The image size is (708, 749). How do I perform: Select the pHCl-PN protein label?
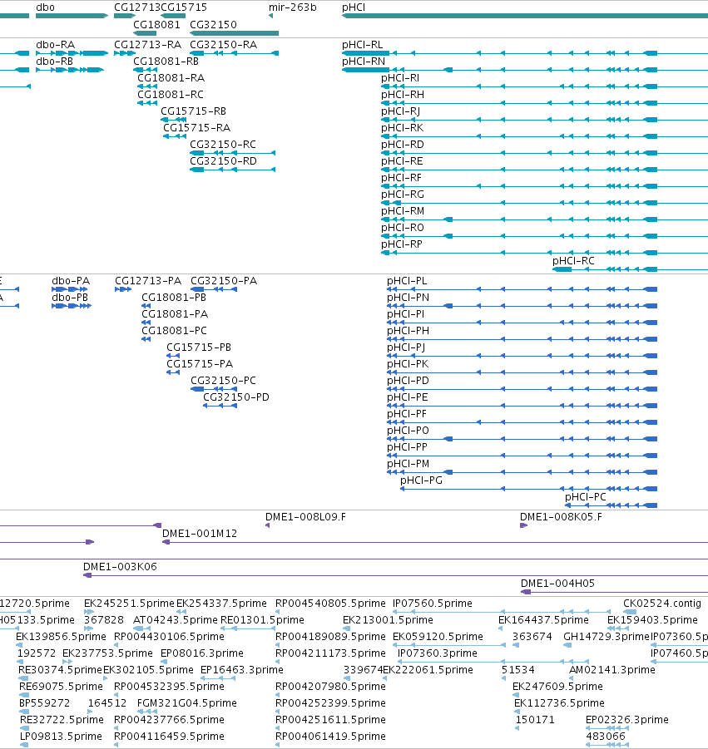pos(408,297)
